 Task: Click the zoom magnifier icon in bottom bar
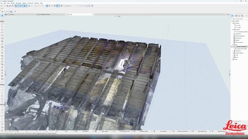[x=18, y=131]
